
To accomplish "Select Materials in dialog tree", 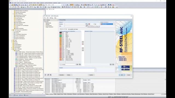I will point(47,24).
